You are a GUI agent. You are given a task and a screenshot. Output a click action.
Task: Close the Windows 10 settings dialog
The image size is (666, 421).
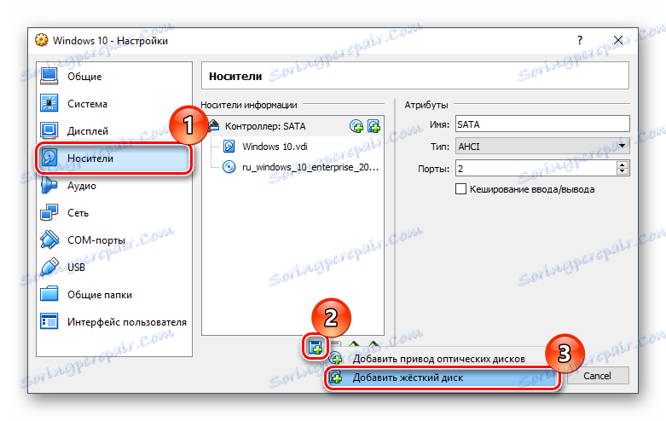click(618, 40)
